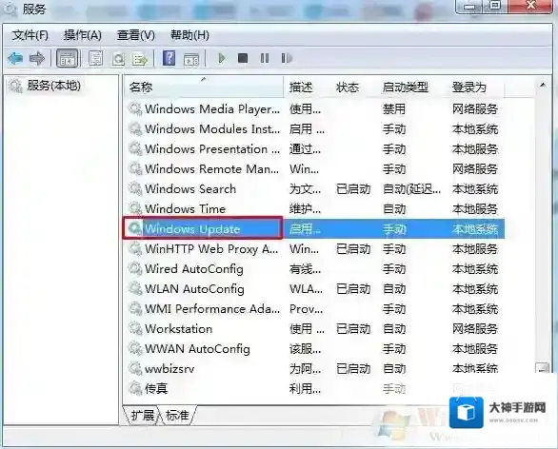Click 本地系统 logon of Wired AutoConfig row
Image resolution: width=558 pixels, height=449 pixels.
click(x=475, y=268)
